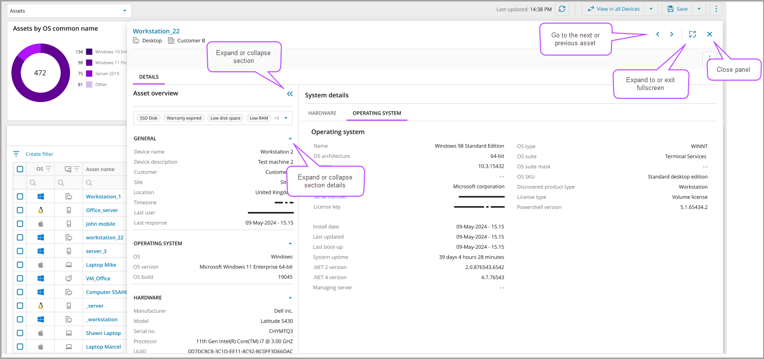Viewport: 764px width, 359px height.
Task: Expand the +5 tags dropdown
Action: point(286,118)
